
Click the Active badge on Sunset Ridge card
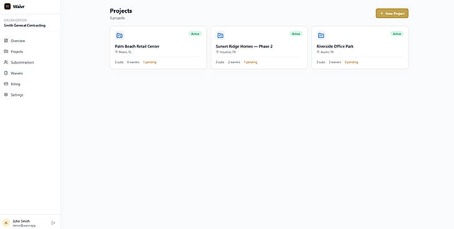coord(296,34)
